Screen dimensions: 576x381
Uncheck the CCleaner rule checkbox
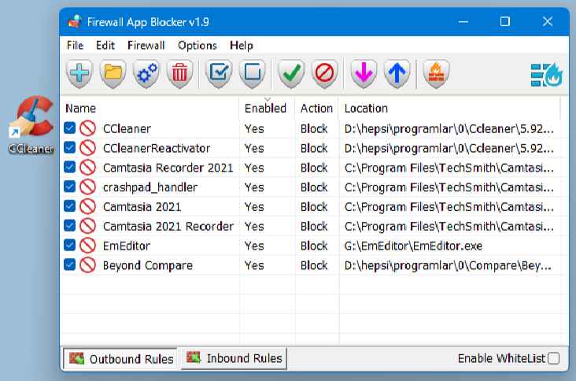70,128
